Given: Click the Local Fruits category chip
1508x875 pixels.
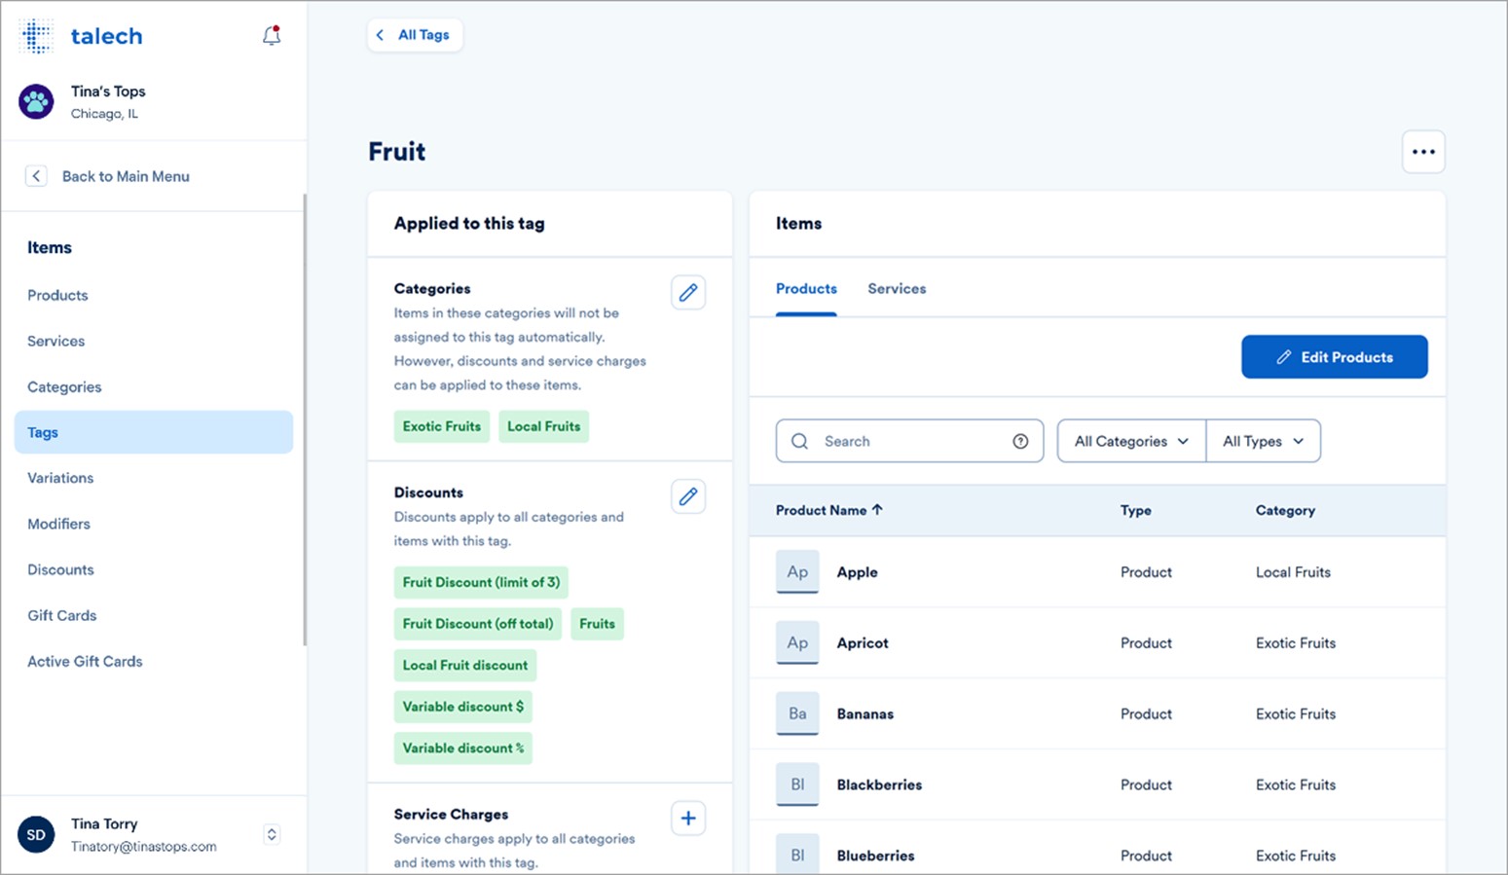Looking at the screenshot, I should [x=543, y=426].
